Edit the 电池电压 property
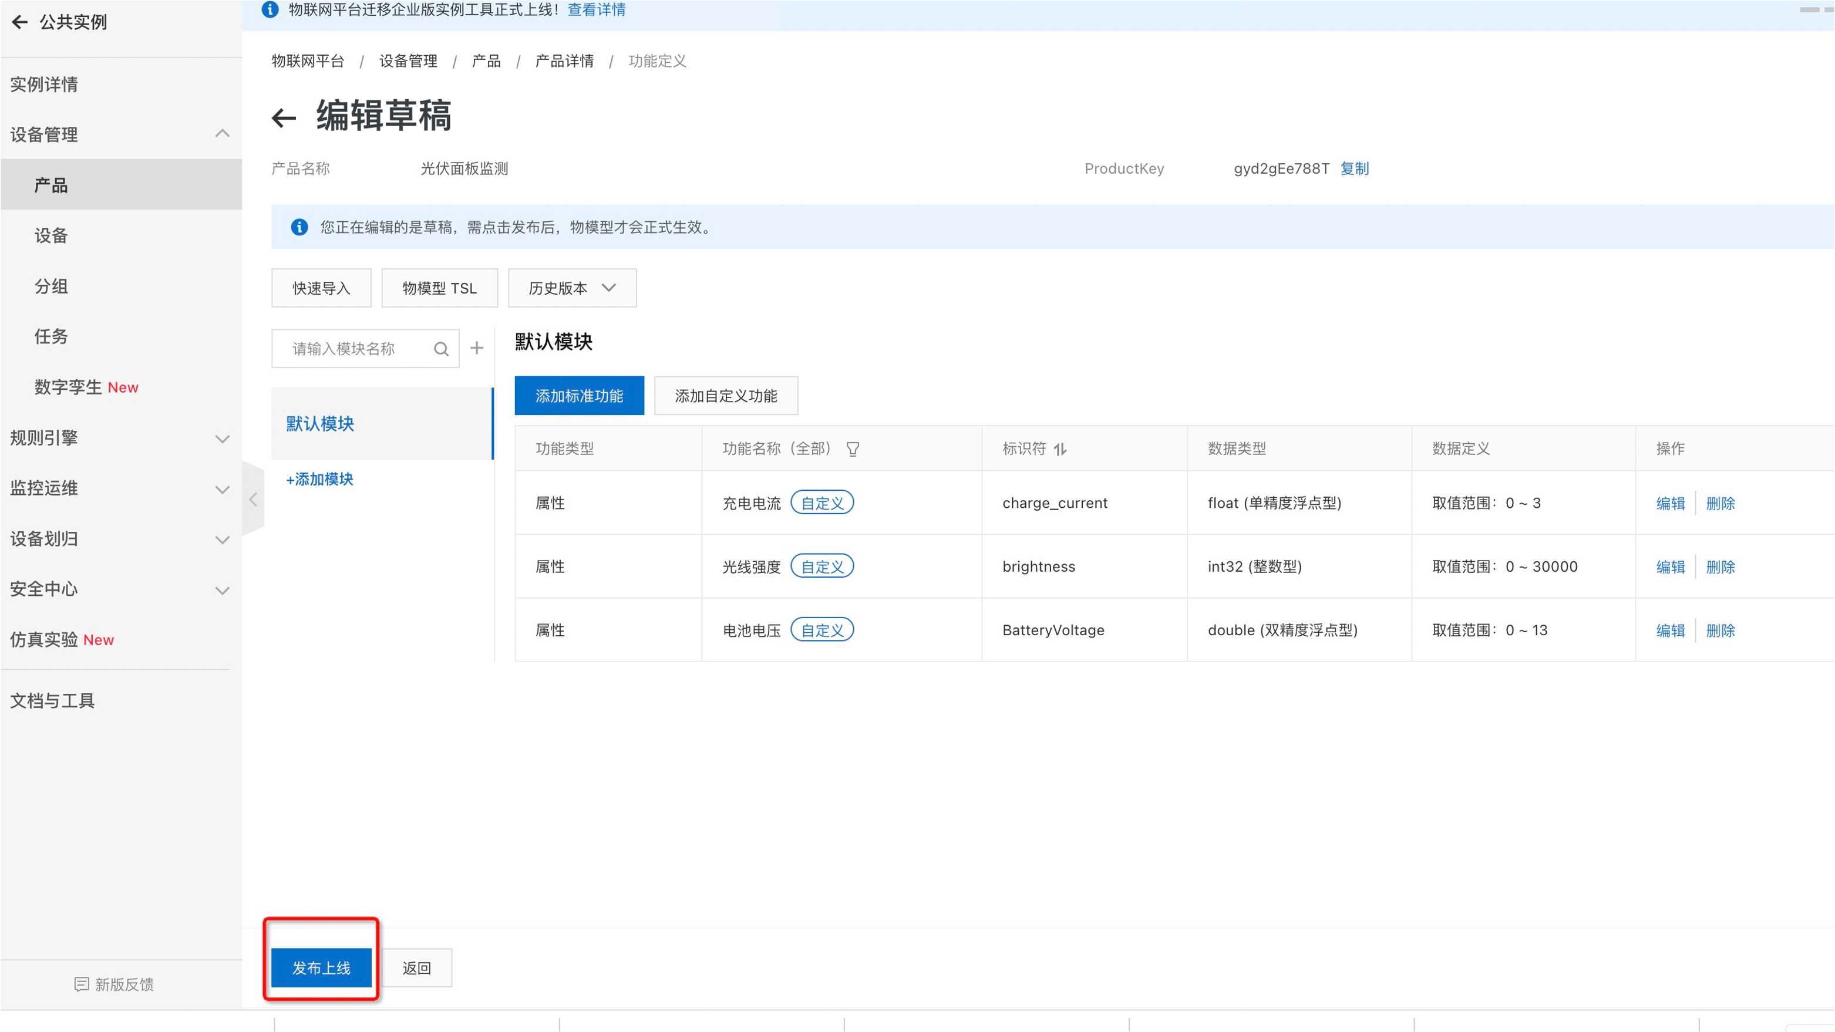The width and height of the screenshot is (1835, 1032). click(1671, 630)
